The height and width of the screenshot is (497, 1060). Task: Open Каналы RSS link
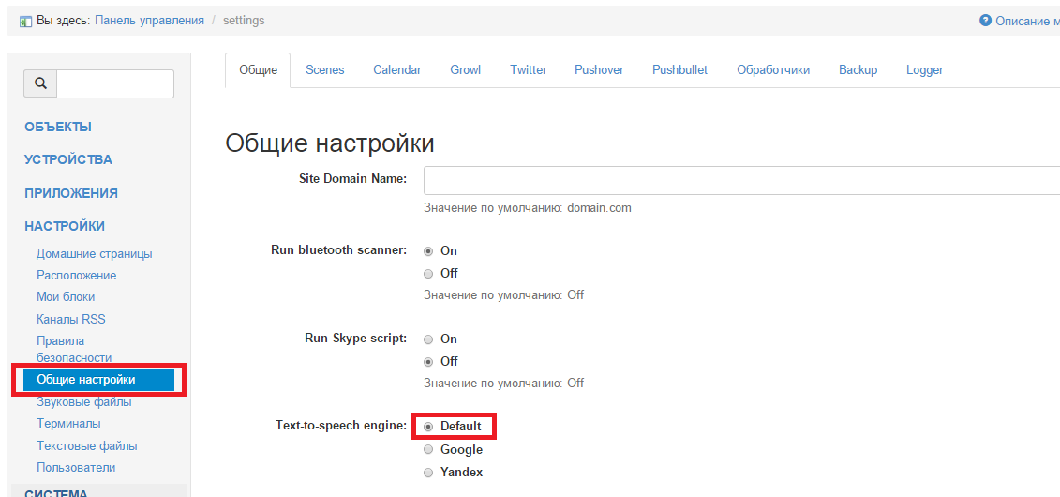71,319
